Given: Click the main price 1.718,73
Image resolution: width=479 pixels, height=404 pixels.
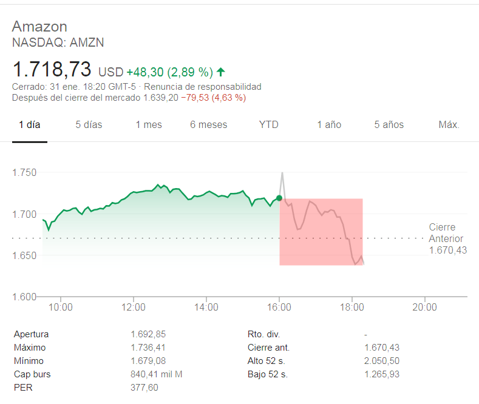Looking at the screenshot, I should [52, 69].
